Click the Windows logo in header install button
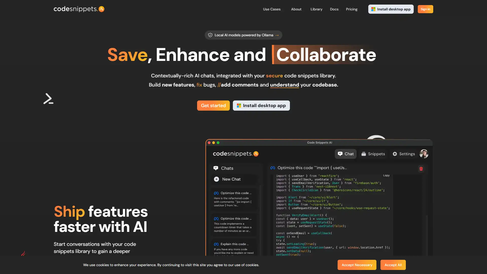The width and height of the screenshot is (487, 274). [x=373, y=9]
